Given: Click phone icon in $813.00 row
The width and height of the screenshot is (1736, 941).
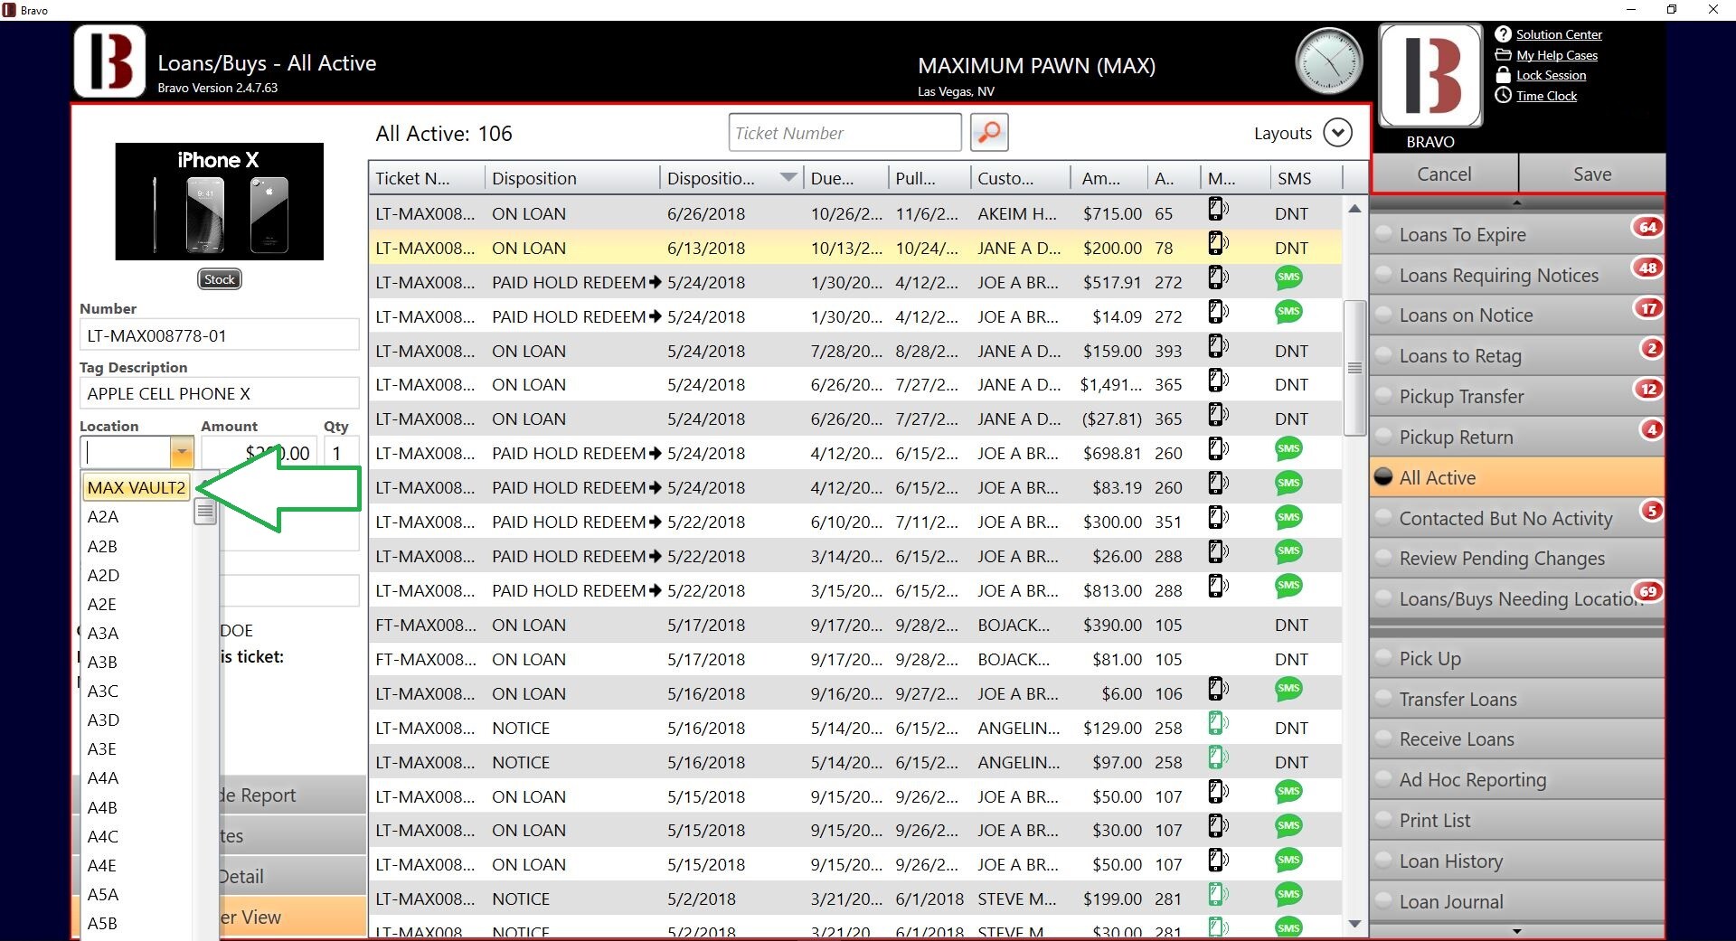Looking at the screenshot, I should [1218, 586].
